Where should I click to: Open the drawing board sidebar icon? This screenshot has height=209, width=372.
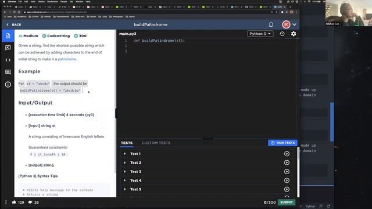click(8, 48)
